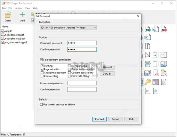Check Use current settings as default
177x137 pixels.
click(41, 104)
